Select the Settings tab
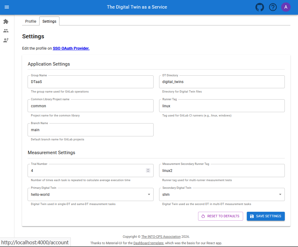 pyautogui.click(x=49, y=21)
